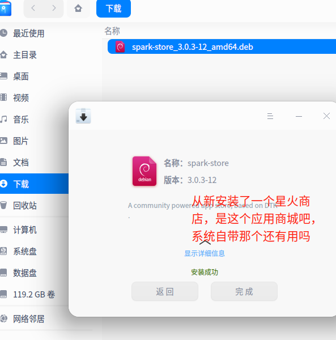Click the 显示详细信息 link

pos(205,253)
